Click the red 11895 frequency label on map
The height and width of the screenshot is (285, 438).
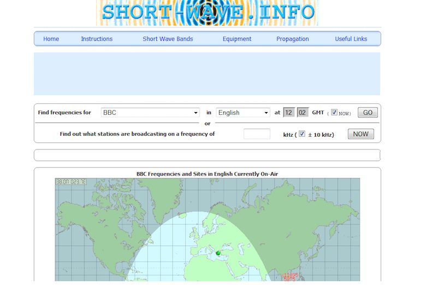291,275
